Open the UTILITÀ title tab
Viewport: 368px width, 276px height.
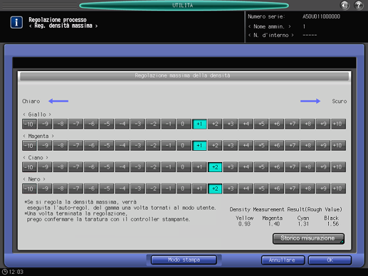[184, 6]
